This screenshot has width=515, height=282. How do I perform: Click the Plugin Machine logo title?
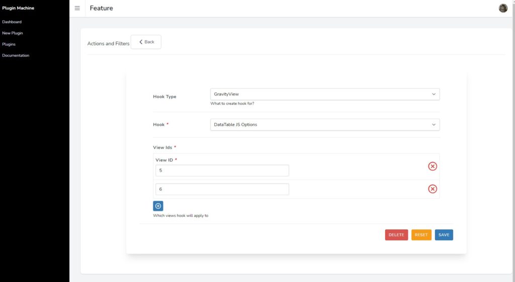(x=18, y=8)
